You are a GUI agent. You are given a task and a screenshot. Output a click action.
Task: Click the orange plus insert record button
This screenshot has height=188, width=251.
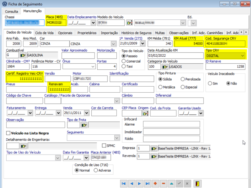(155, 183)
